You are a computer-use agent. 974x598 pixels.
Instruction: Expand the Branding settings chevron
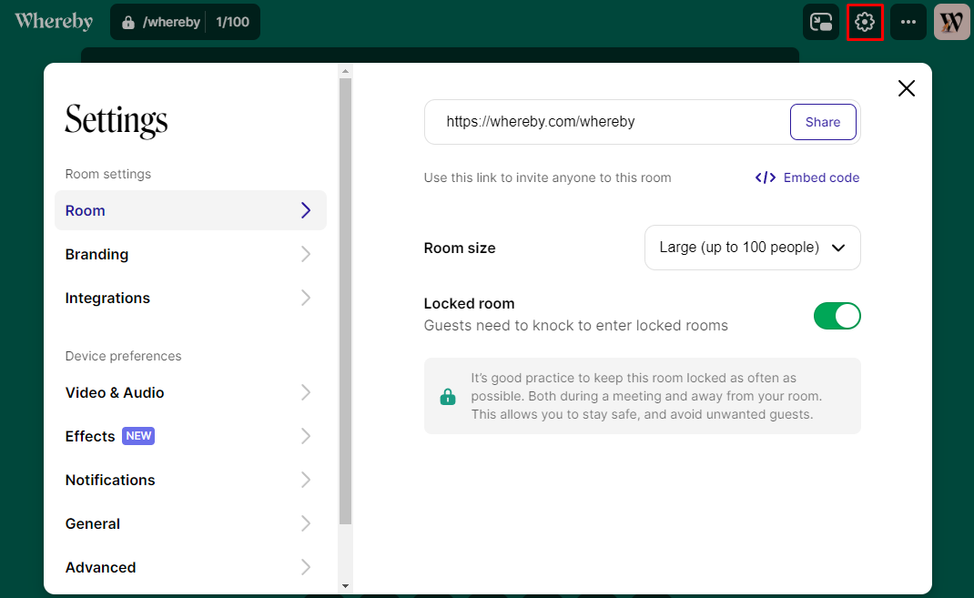[306, 254]
